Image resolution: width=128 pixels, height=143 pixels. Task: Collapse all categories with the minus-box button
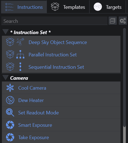click(113, 21)
